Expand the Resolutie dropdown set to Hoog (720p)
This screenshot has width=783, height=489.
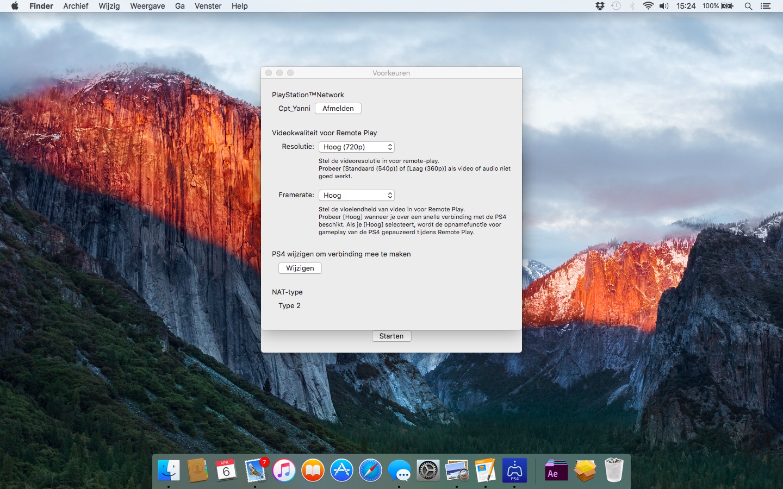pos(357,147)
